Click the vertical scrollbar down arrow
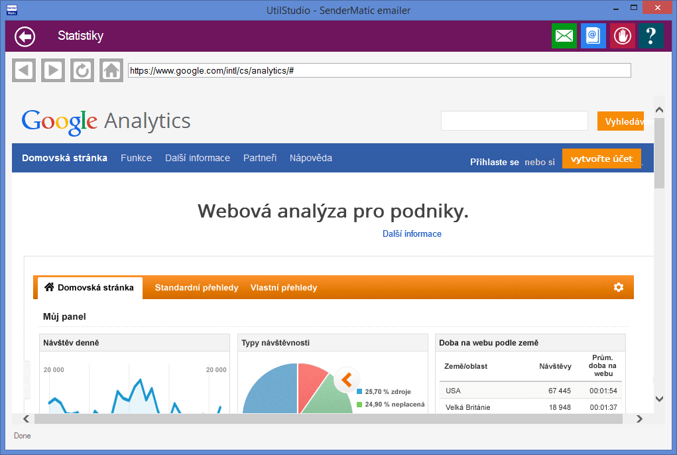 pos(659,399)
